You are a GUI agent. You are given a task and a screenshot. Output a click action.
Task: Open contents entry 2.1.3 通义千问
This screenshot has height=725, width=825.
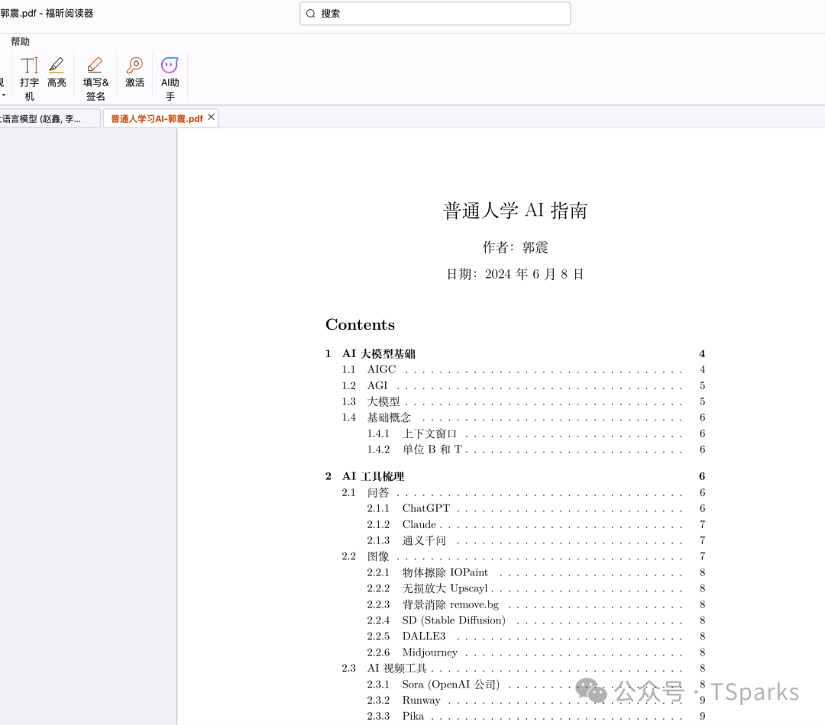536,540
